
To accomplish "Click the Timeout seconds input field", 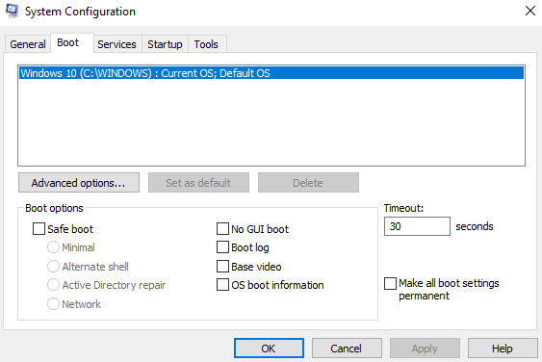I will tap(417, 226).
